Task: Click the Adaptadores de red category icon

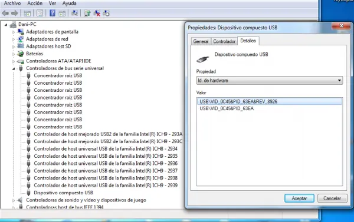Action: 21,39
